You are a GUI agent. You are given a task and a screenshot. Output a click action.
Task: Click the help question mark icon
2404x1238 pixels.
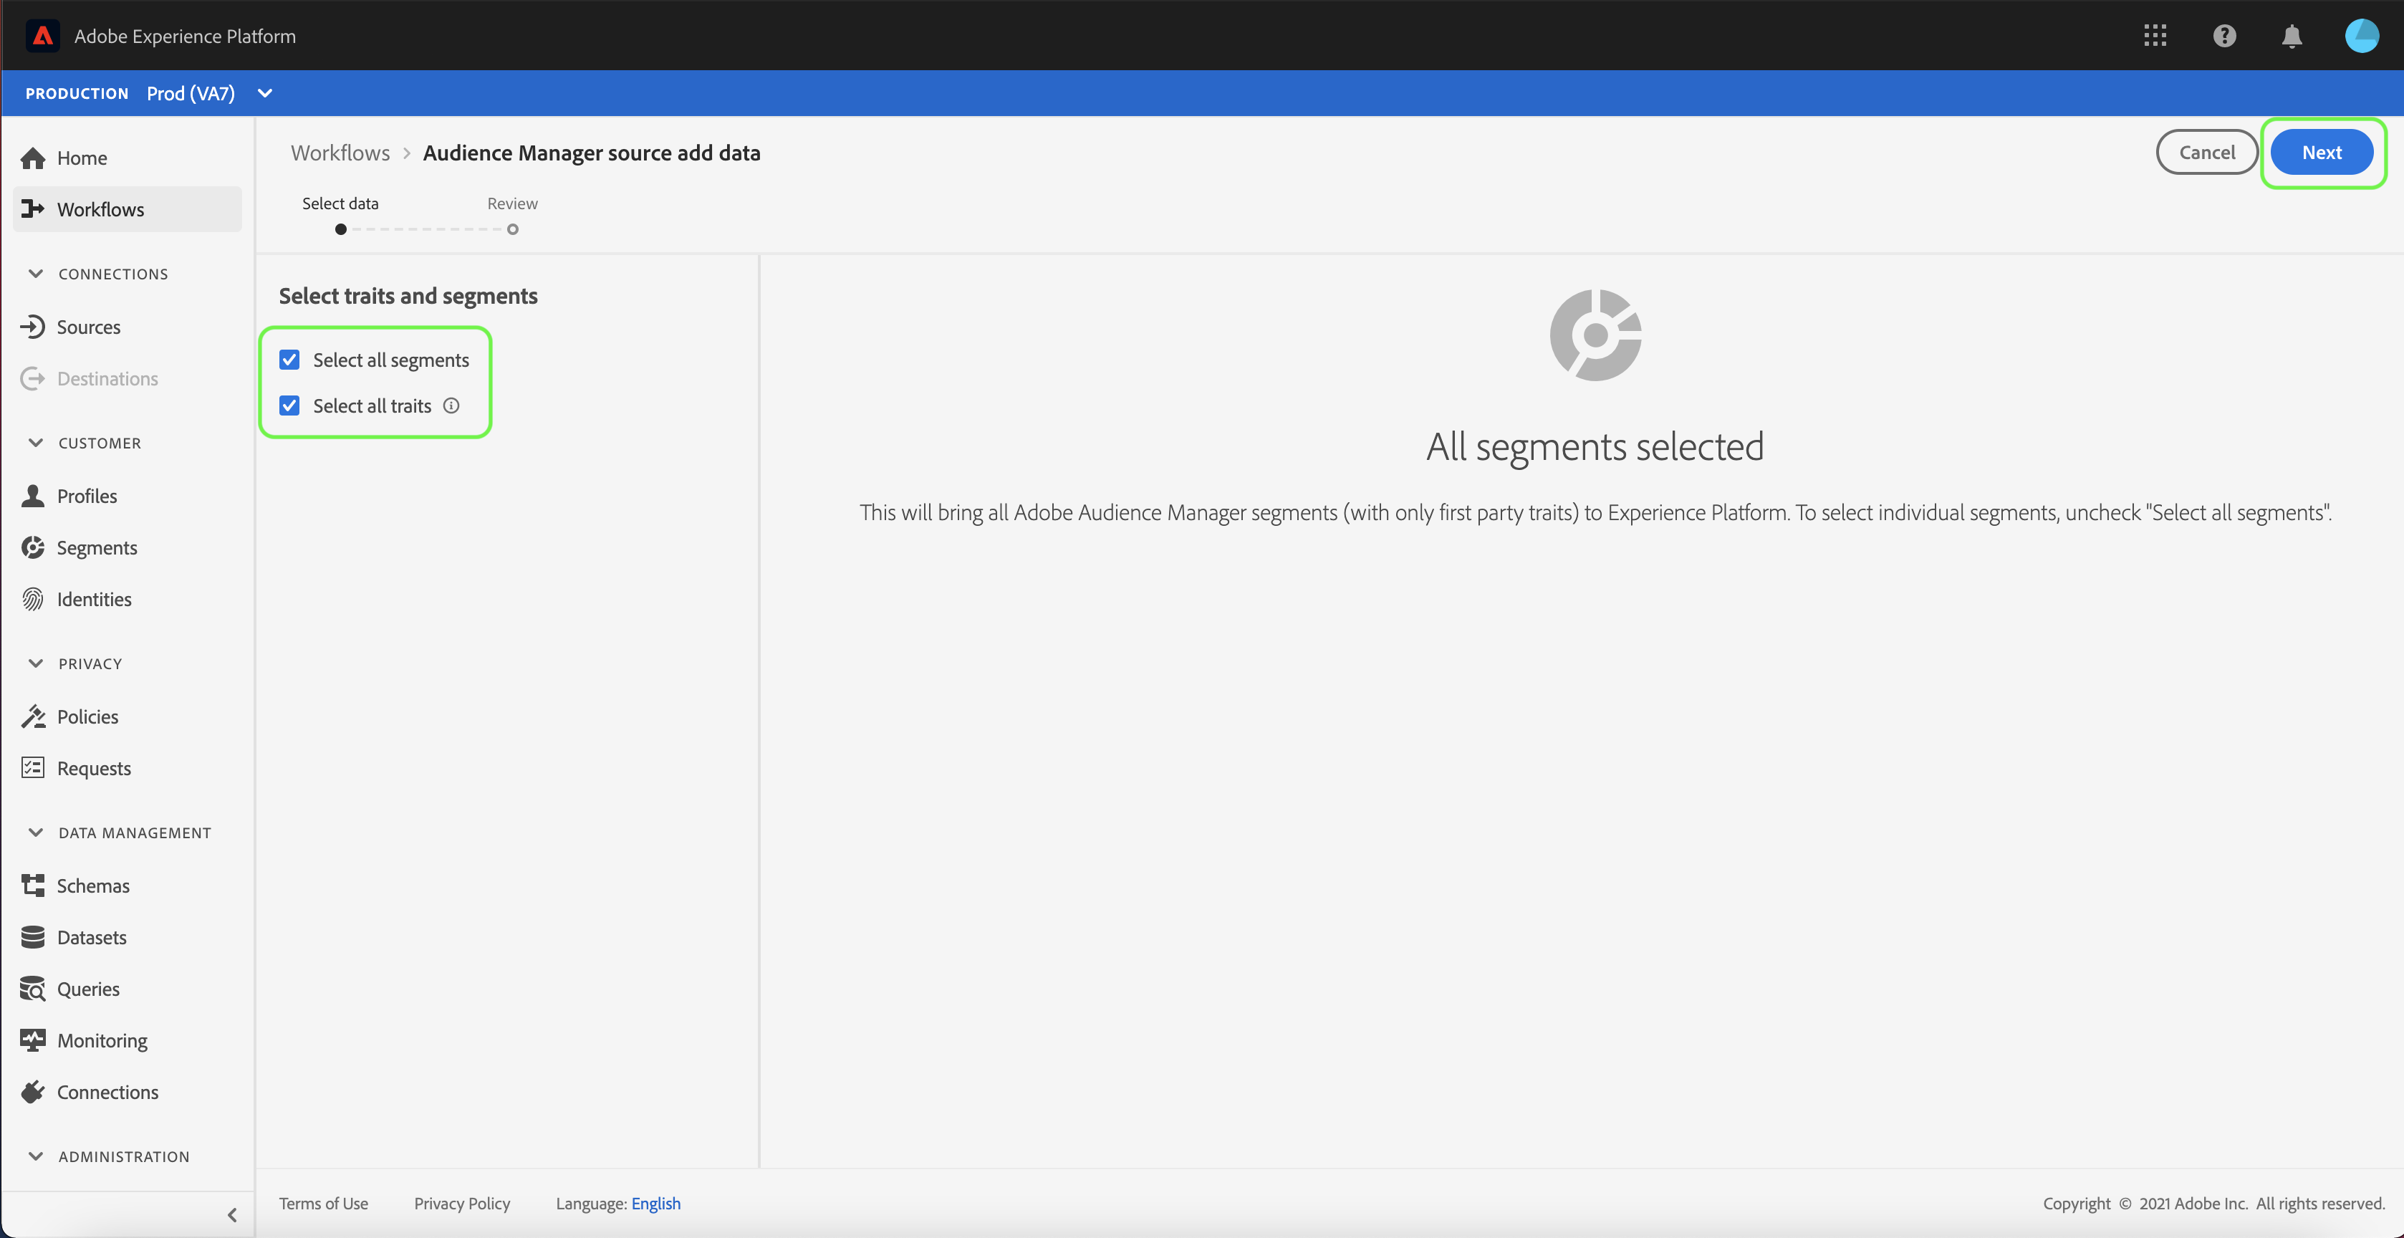[2224, 36]
